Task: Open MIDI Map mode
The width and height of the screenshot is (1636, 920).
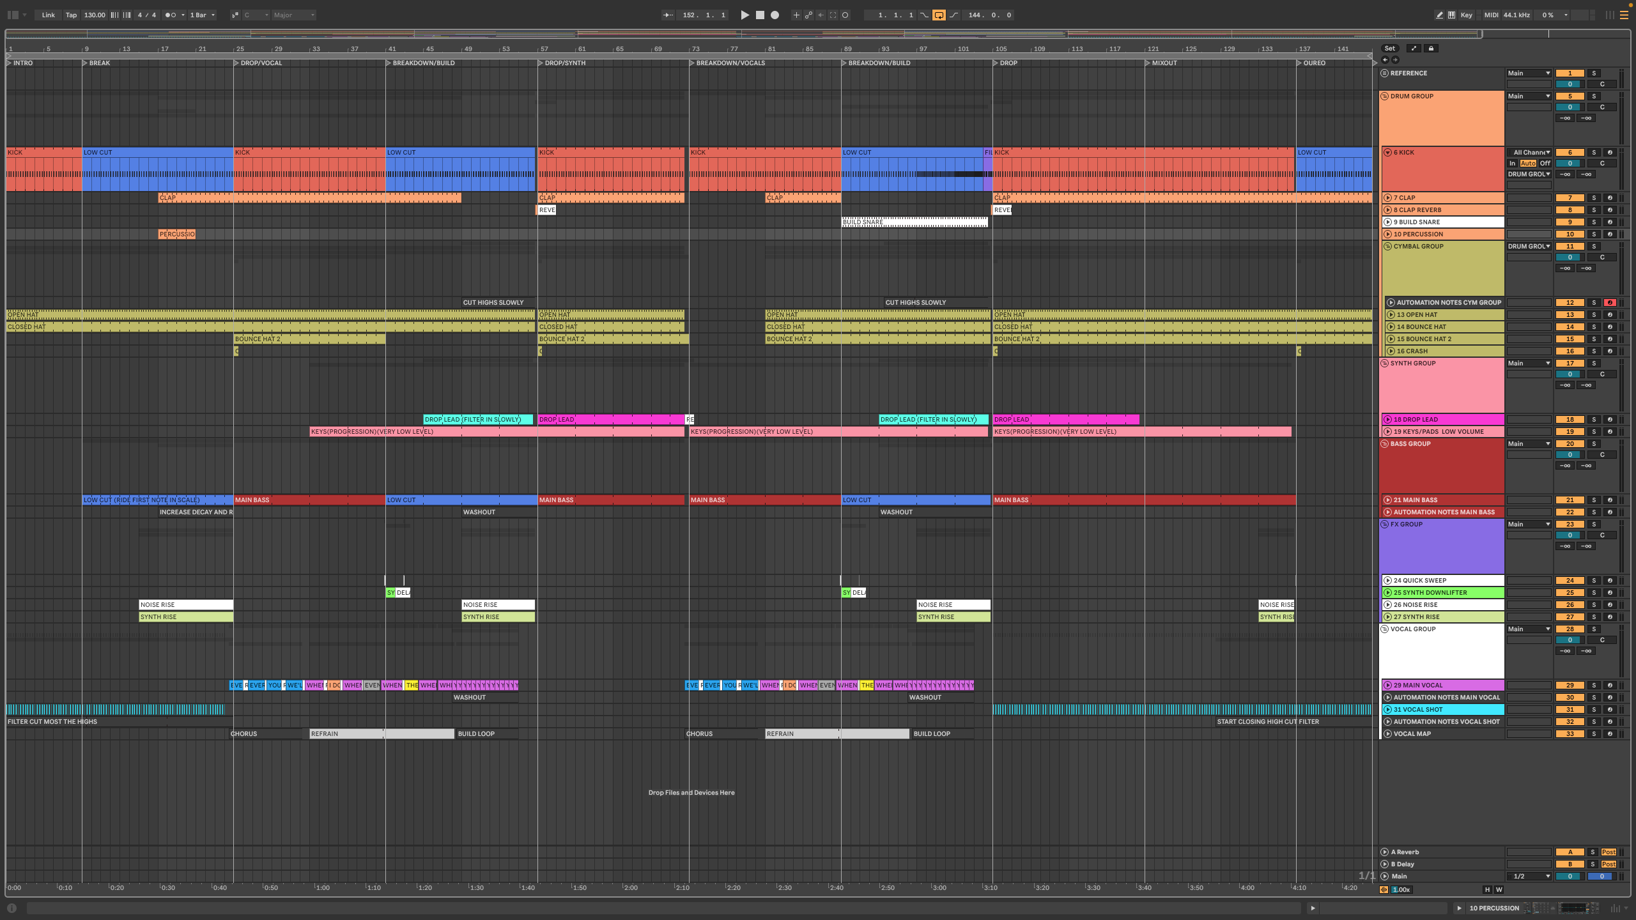Action: 1491,15
